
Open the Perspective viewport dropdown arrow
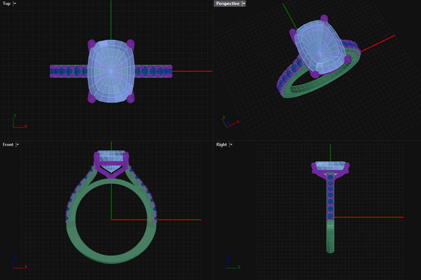pyautogui.click(x=243, y=4)
